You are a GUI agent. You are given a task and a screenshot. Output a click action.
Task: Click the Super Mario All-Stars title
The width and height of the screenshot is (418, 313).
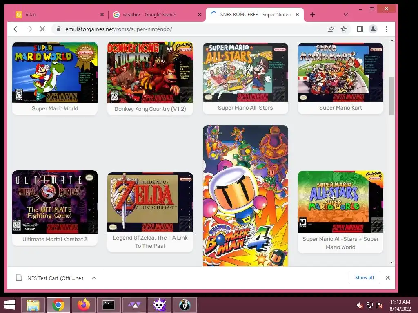click(245, 108)
